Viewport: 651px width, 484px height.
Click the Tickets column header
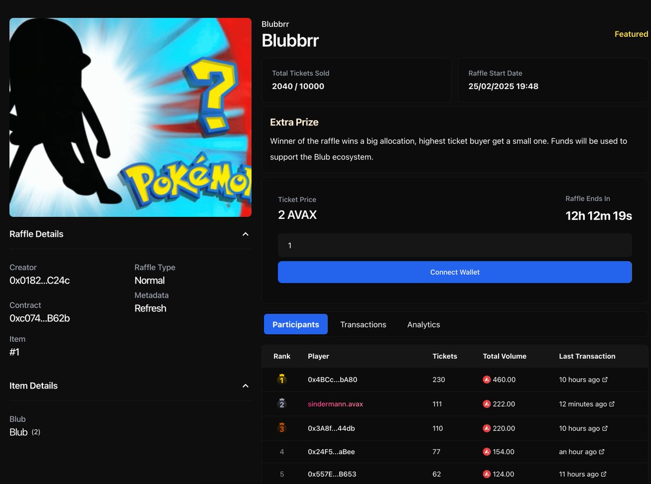pos(445,356)
